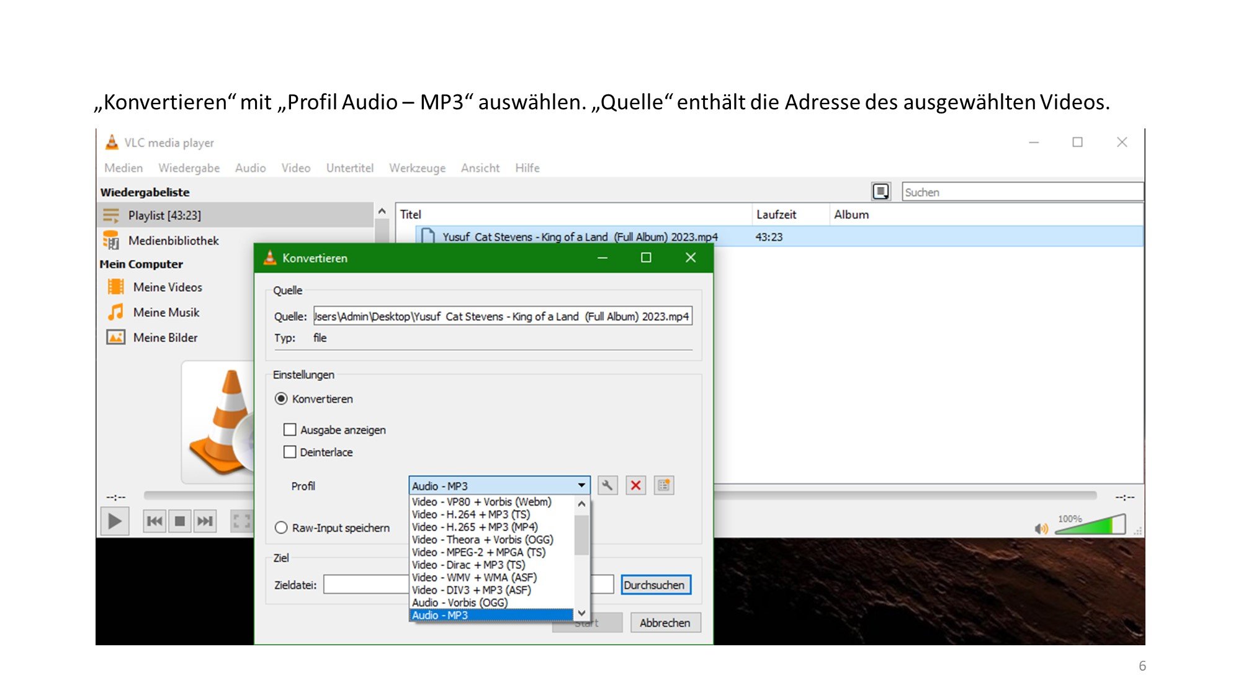
Task: Click the Durchsuchen button
Action: point(655,585)
